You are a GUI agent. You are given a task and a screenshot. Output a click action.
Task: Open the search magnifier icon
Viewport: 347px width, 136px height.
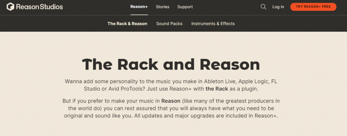263,7
